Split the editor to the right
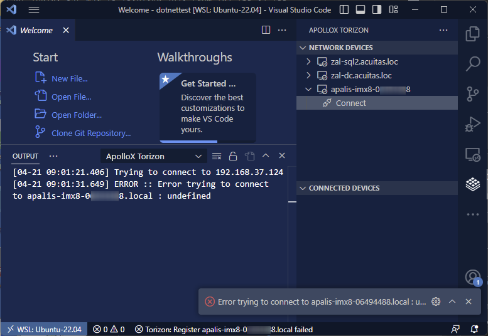 tap(266, 30)
